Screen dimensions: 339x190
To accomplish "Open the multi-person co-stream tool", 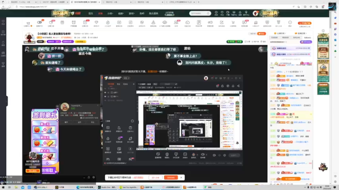I will pyautogui.click(x=130, y=139).
